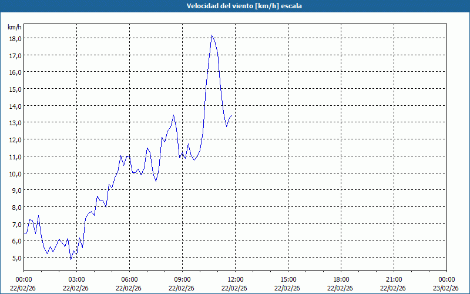Select the 18,0 y-axis label
The height and width of the screenshot is (294, 470).
[15, 38]
